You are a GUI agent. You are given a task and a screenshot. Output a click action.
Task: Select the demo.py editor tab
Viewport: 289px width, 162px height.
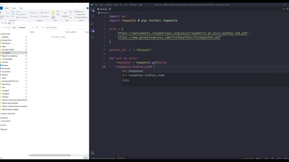pos(103,9)
